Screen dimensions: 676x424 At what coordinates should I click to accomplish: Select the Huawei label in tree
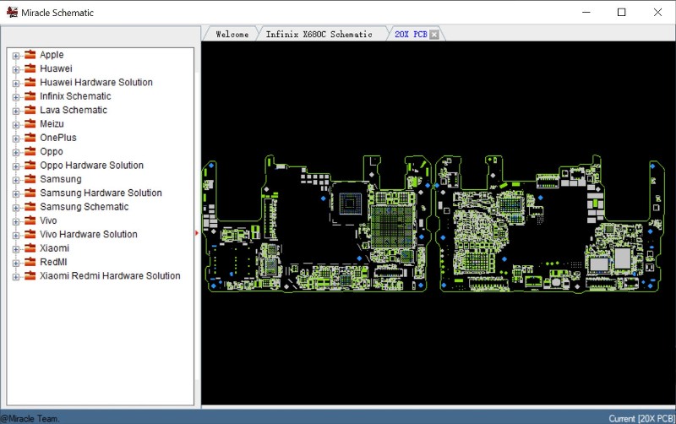[x=56, y=68]
